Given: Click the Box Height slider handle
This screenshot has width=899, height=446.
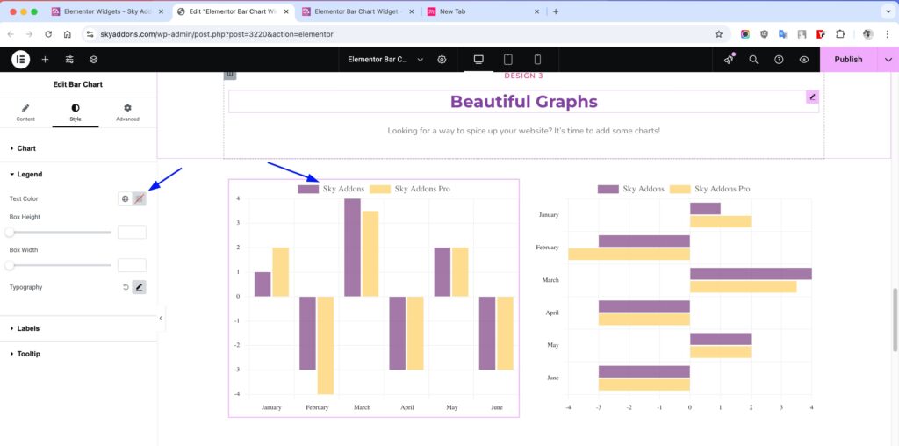Looking at the screenshot, I should 9,232.
